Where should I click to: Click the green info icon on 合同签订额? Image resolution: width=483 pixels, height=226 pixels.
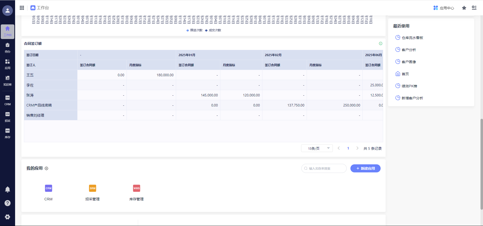[381, 44]
